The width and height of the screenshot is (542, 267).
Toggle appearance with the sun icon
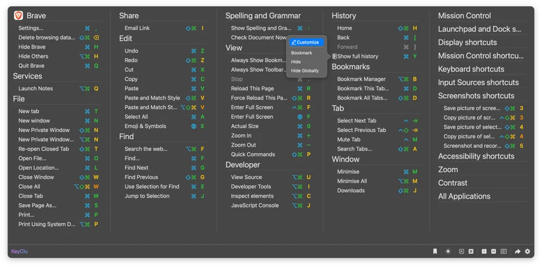448,251
